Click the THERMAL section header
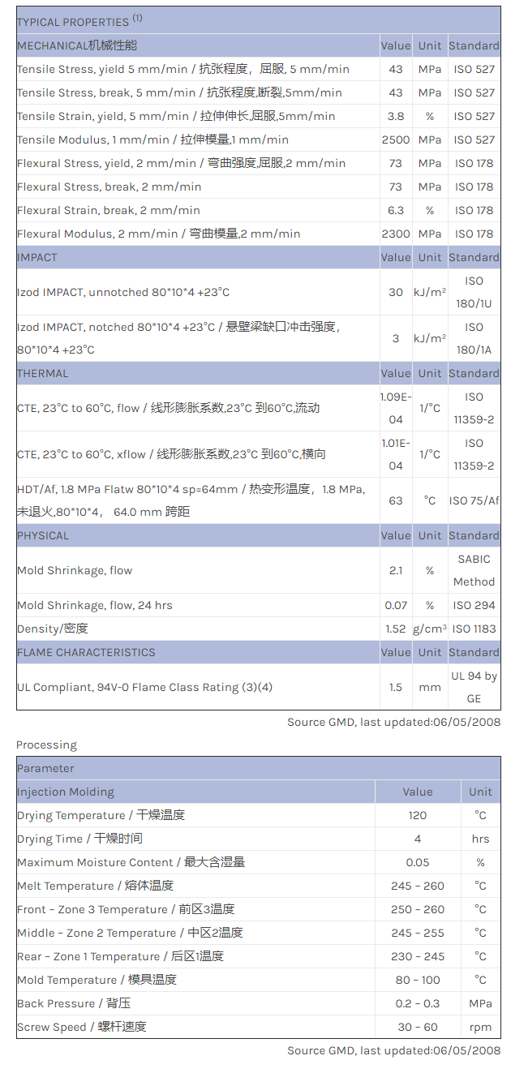This screenshot has height=1086, width=511. point(43,373)
